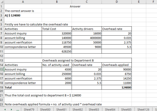This screenshot has height=111, width=157.
Task: Click the 49500 total cost cell
Action: pyautogui.click(x=57, y=47)
